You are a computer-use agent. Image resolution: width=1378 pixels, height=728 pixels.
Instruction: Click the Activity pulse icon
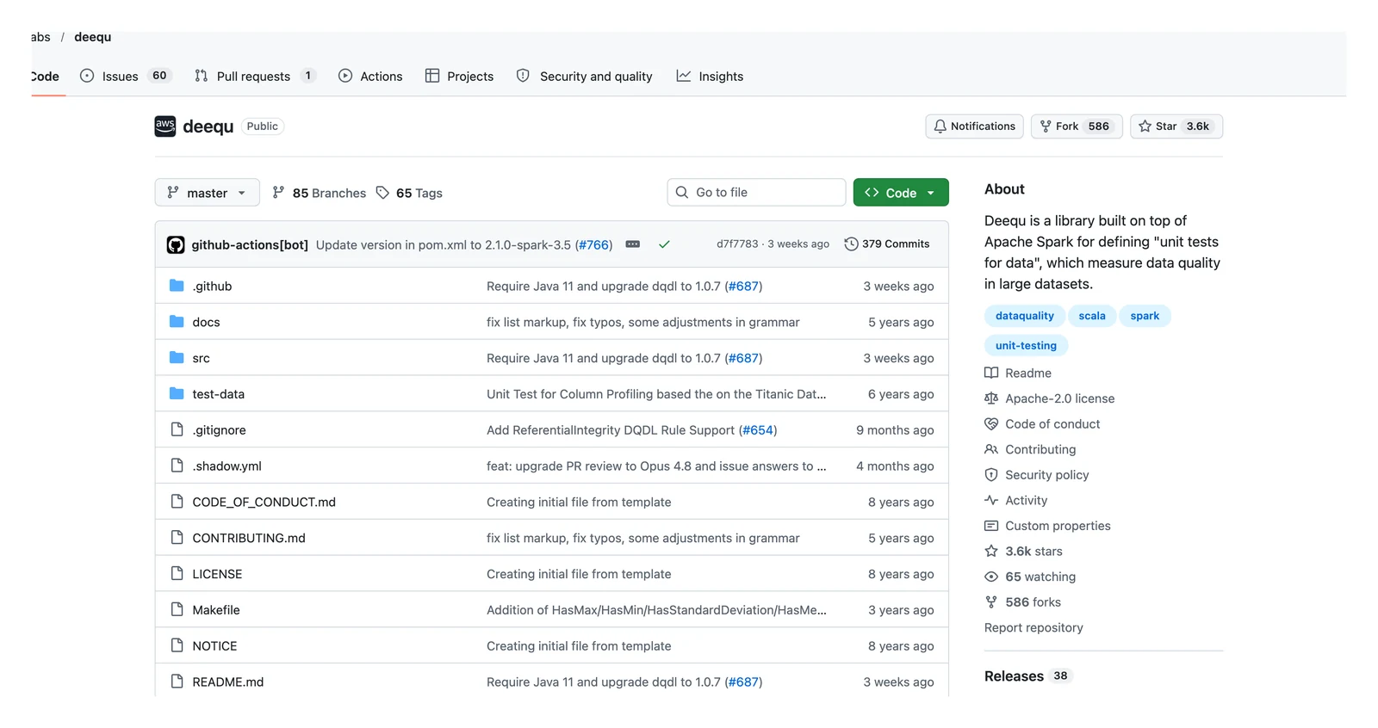(x=991, y=500)
